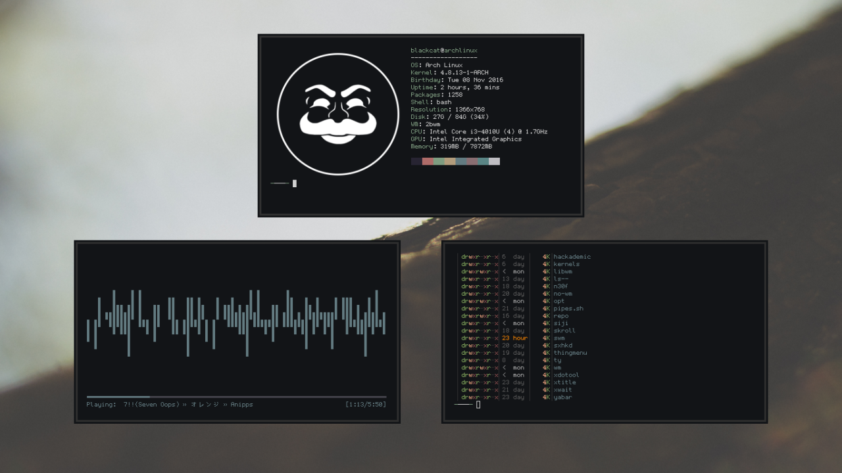Select the xdotool directory entry
842x473 pixels.
tap(566, 375)
